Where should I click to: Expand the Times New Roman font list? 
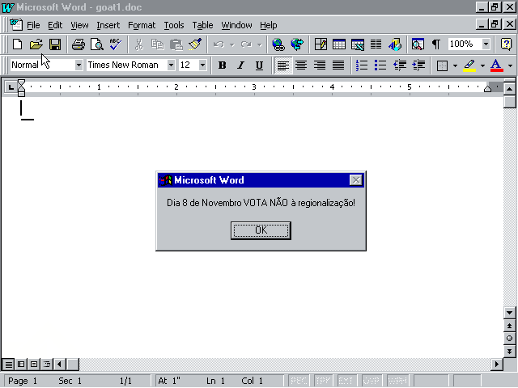pyautogui.click(x=171, y=65)
